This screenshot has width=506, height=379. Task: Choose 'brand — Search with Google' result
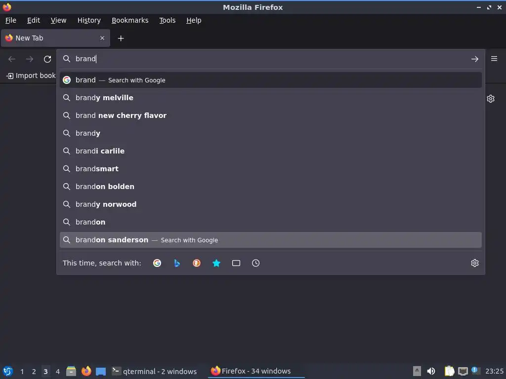(270, 80)
